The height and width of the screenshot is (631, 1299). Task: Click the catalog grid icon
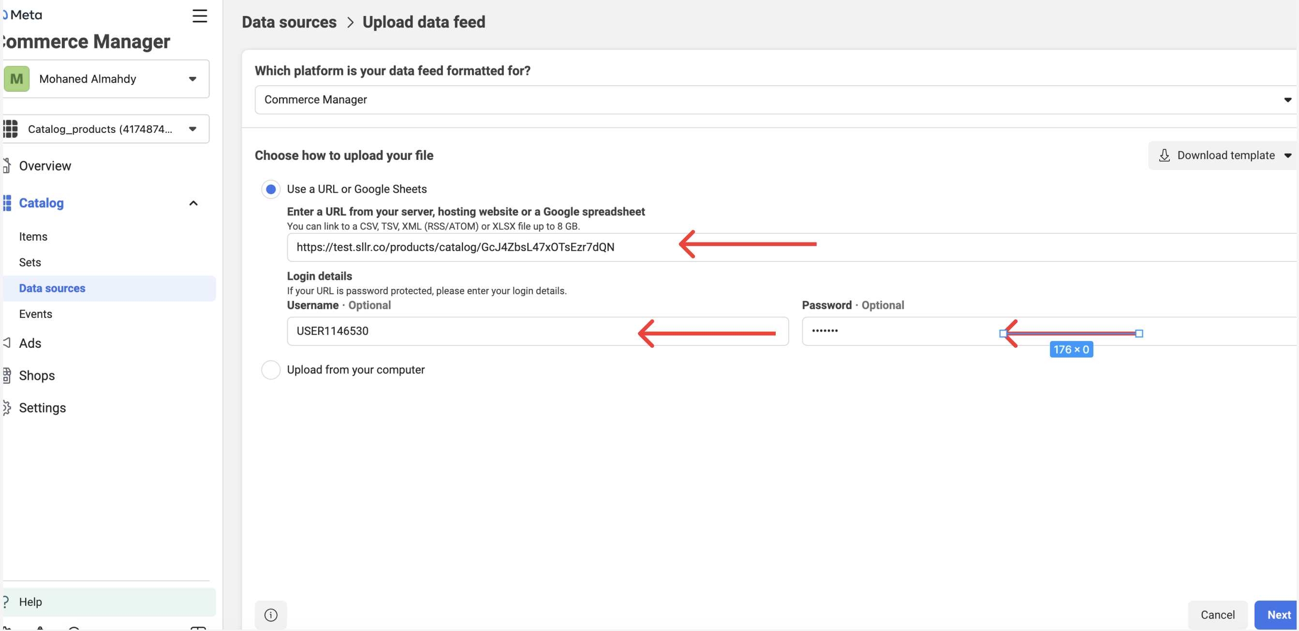coord(11,129)
